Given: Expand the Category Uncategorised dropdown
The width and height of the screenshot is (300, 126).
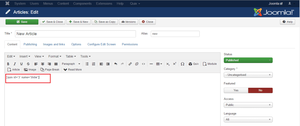Looking at the screenshot, I should pos(248,75).
